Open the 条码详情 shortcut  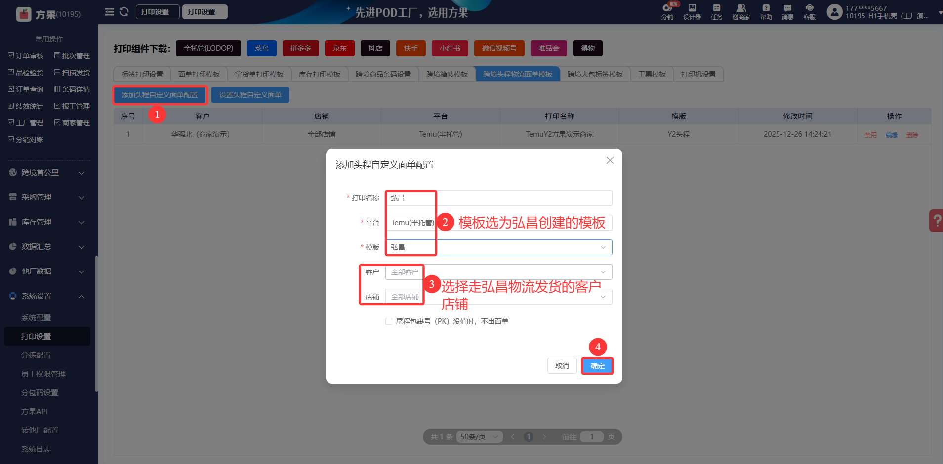[72, 89]
